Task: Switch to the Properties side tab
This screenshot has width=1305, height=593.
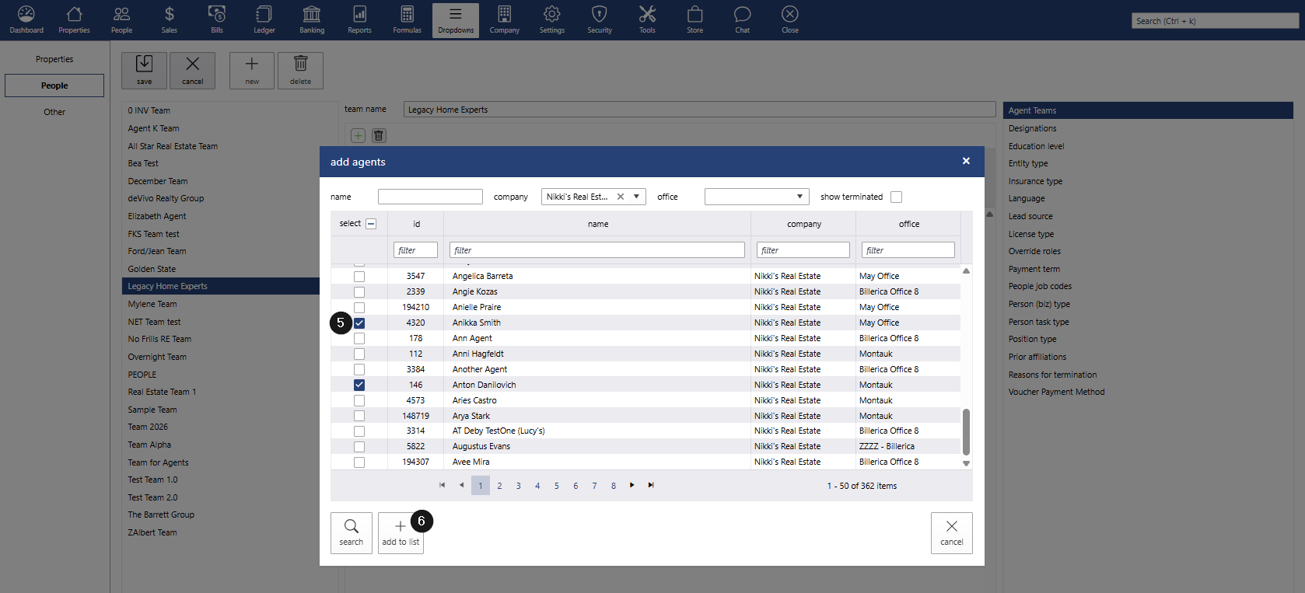Action: coord(54,59)
